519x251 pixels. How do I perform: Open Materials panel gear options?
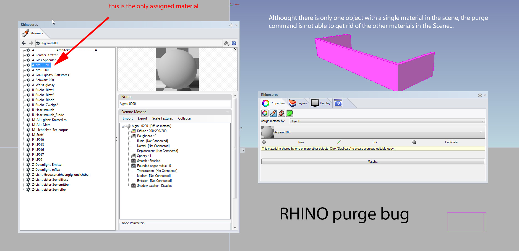[231, 25]
